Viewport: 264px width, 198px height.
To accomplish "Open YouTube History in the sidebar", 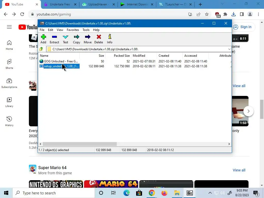I will 9,121.
